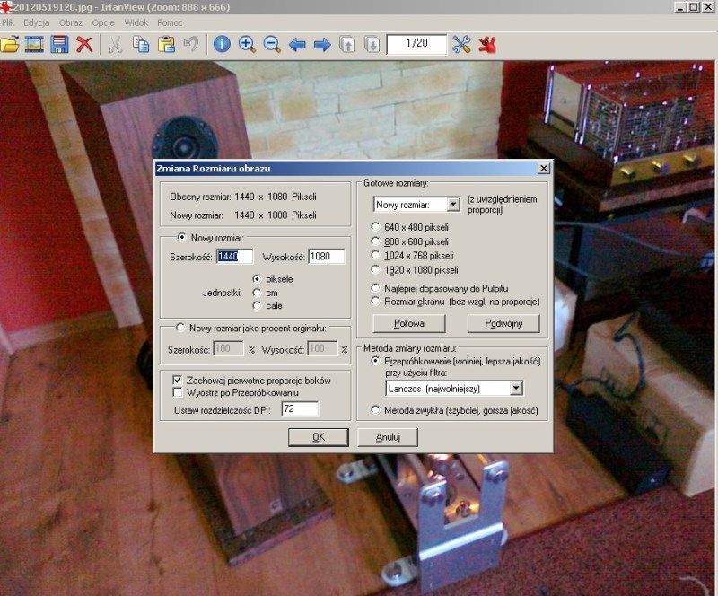
Task: Undo with the curved arrow icon
Action: click(191, 45)
